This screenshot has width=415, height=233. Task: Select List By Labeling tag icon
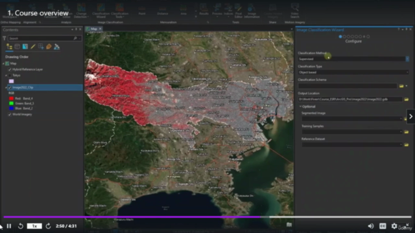(x=49, y=47)
